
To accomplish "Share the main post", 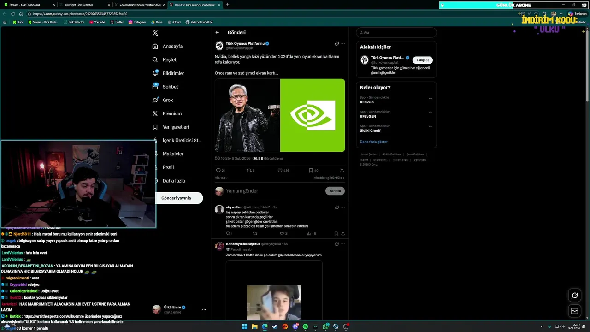I will pos(342,170).
